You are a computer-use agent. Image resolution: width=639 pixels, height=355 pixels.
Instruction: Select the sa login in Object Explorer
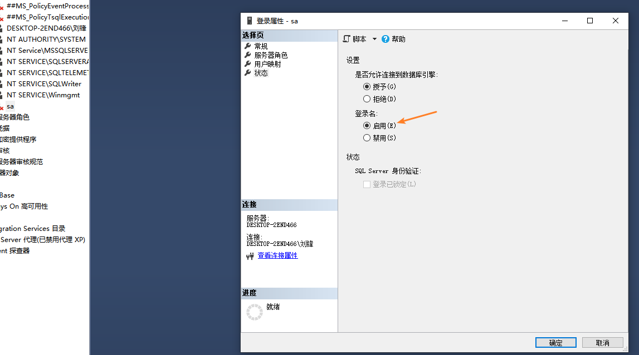click(x=10, y=106)
